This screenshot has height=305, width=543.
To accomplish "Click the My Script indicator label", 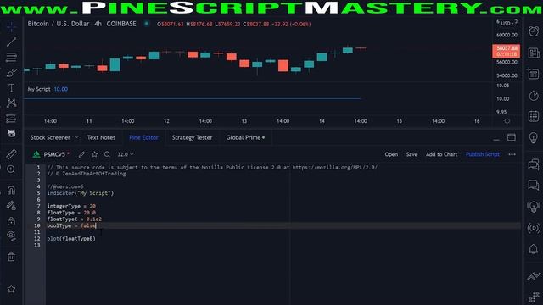I will click(39, 89).
